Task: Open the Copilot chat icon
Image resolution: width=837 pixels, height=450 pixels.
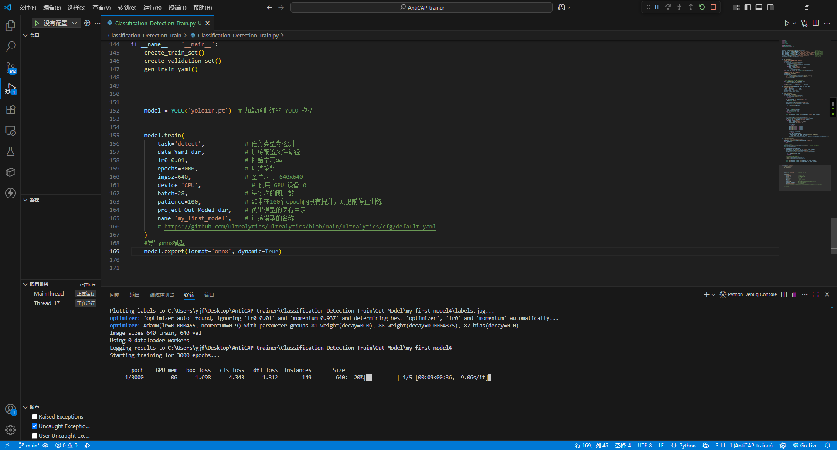Action: 561,7
